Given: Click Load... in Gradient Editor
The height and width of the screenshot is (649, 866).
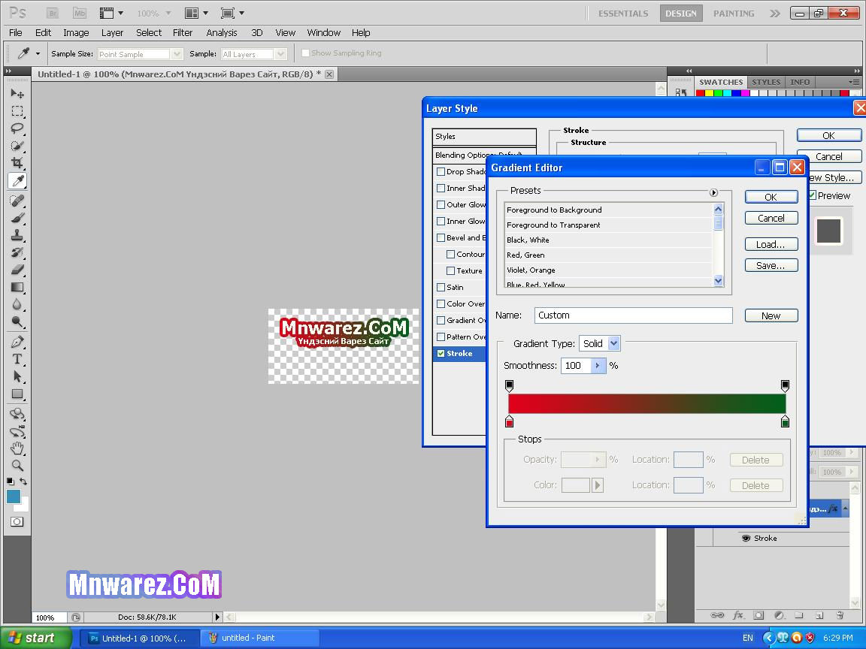Looking at the screenshot, I should (x=771, y=244).
